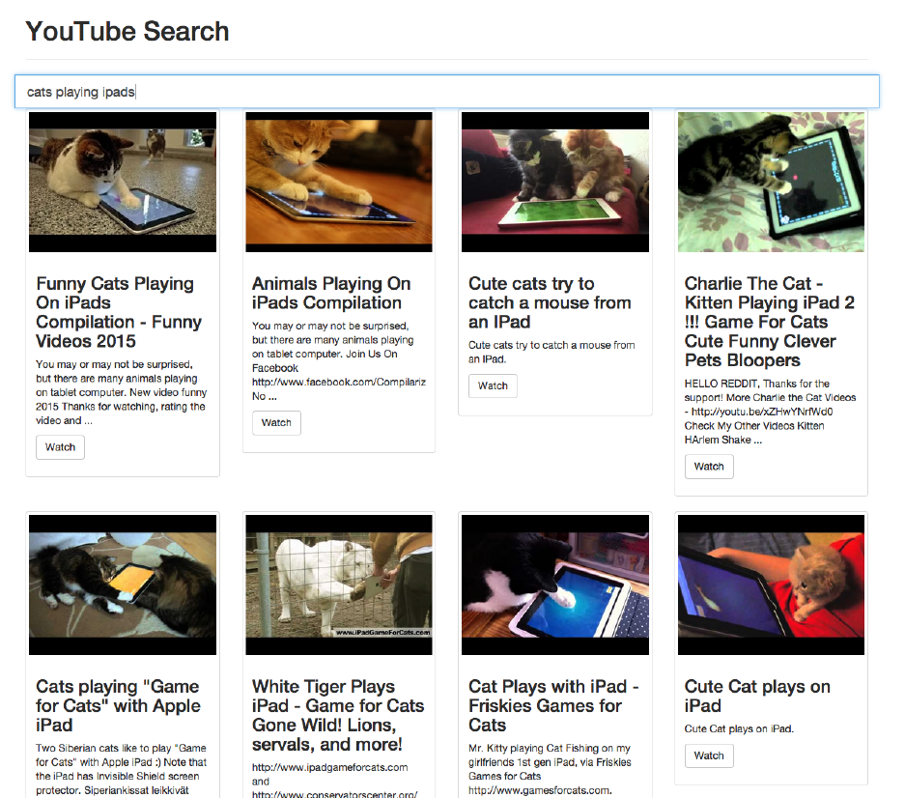Click title "Cat Plays with iPad - Friskies Games for Cats"

pyautogui.click(x=552, y=705)
